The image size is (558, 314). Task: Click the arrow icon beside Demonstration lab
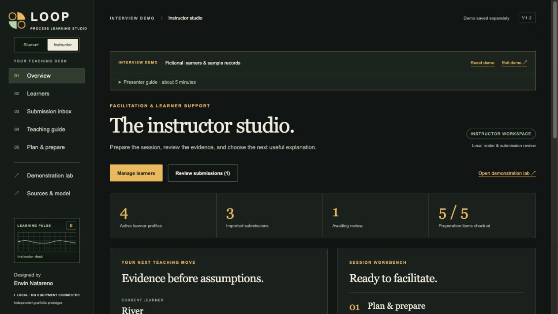17,176
